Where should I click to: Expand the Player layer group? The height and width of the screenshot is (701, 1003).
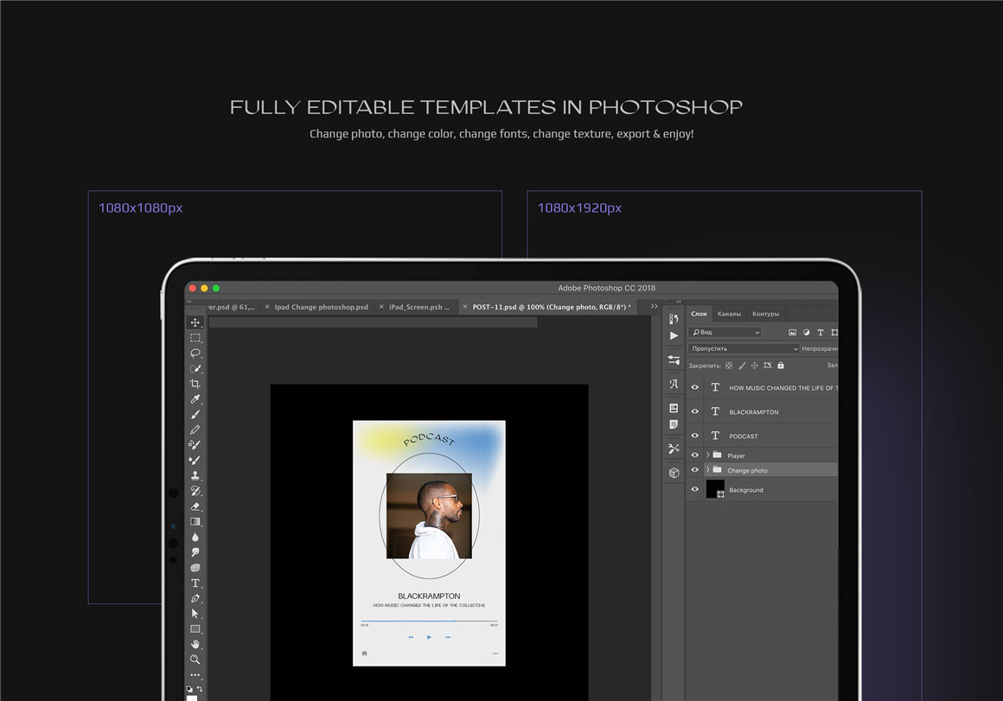click(708, 456)
